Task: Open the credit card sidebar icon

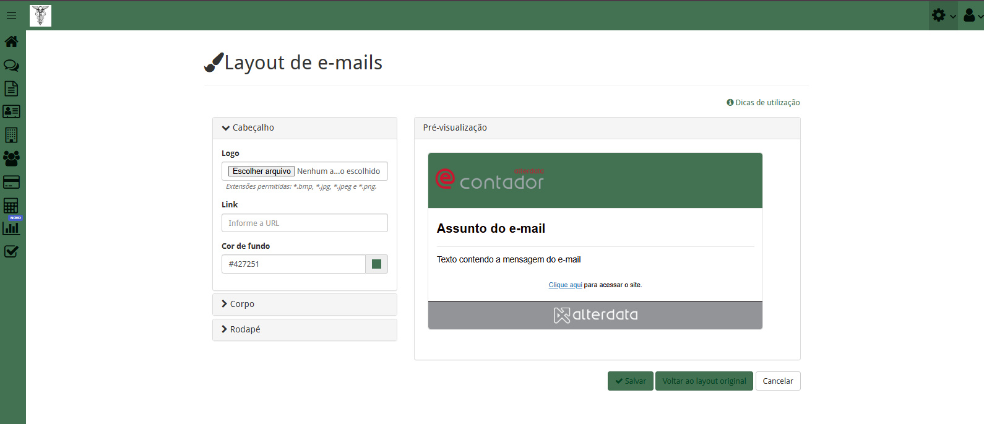Action: click(x=11, y=182)
